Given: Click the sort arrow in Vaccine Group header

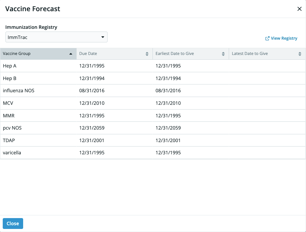Looking at the screenshot, I should [x=71, y=54].
